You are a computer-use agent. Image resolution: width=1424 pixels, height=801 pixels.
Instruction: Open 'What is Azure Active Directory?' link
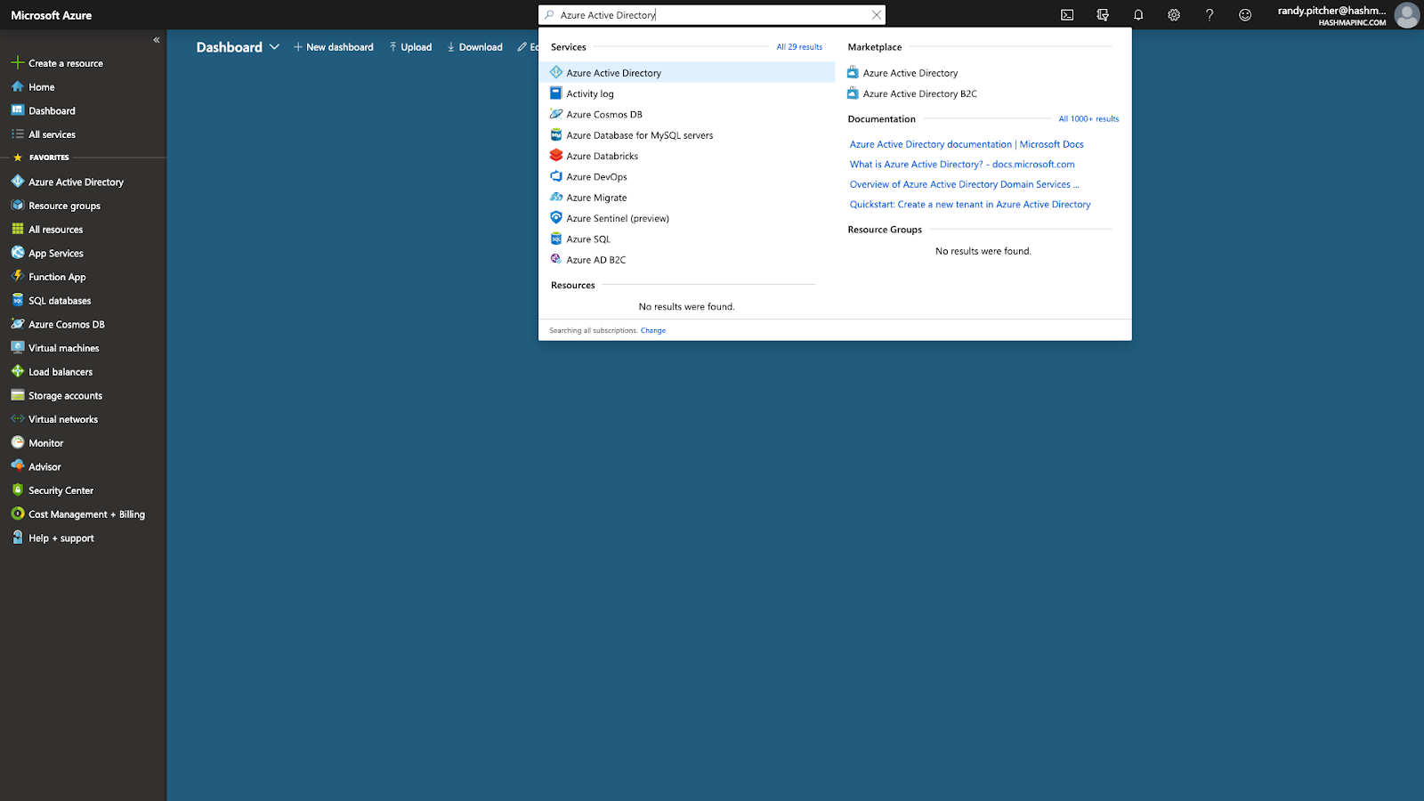[962, 164]
